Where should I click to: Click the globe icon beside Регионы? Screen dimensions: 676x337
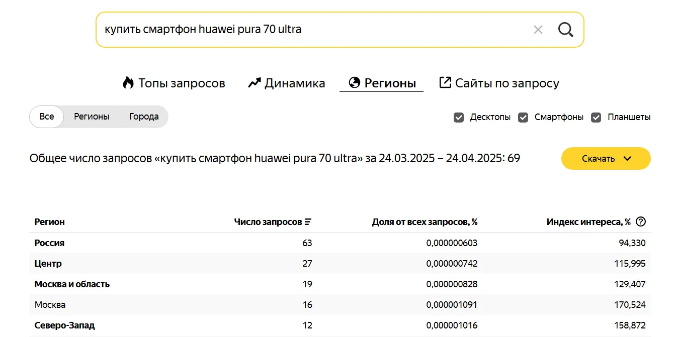(355, 82)
